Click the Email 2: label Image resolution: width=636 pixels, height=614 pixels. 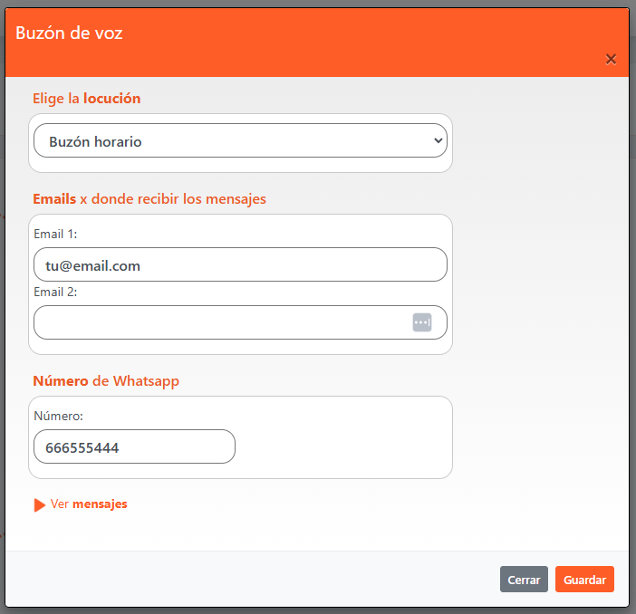coord(55,292)
